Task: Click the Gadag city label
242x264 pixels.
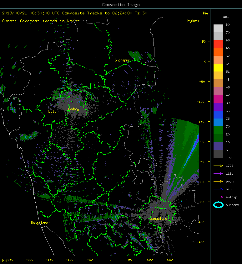Action: pos(73,109)
